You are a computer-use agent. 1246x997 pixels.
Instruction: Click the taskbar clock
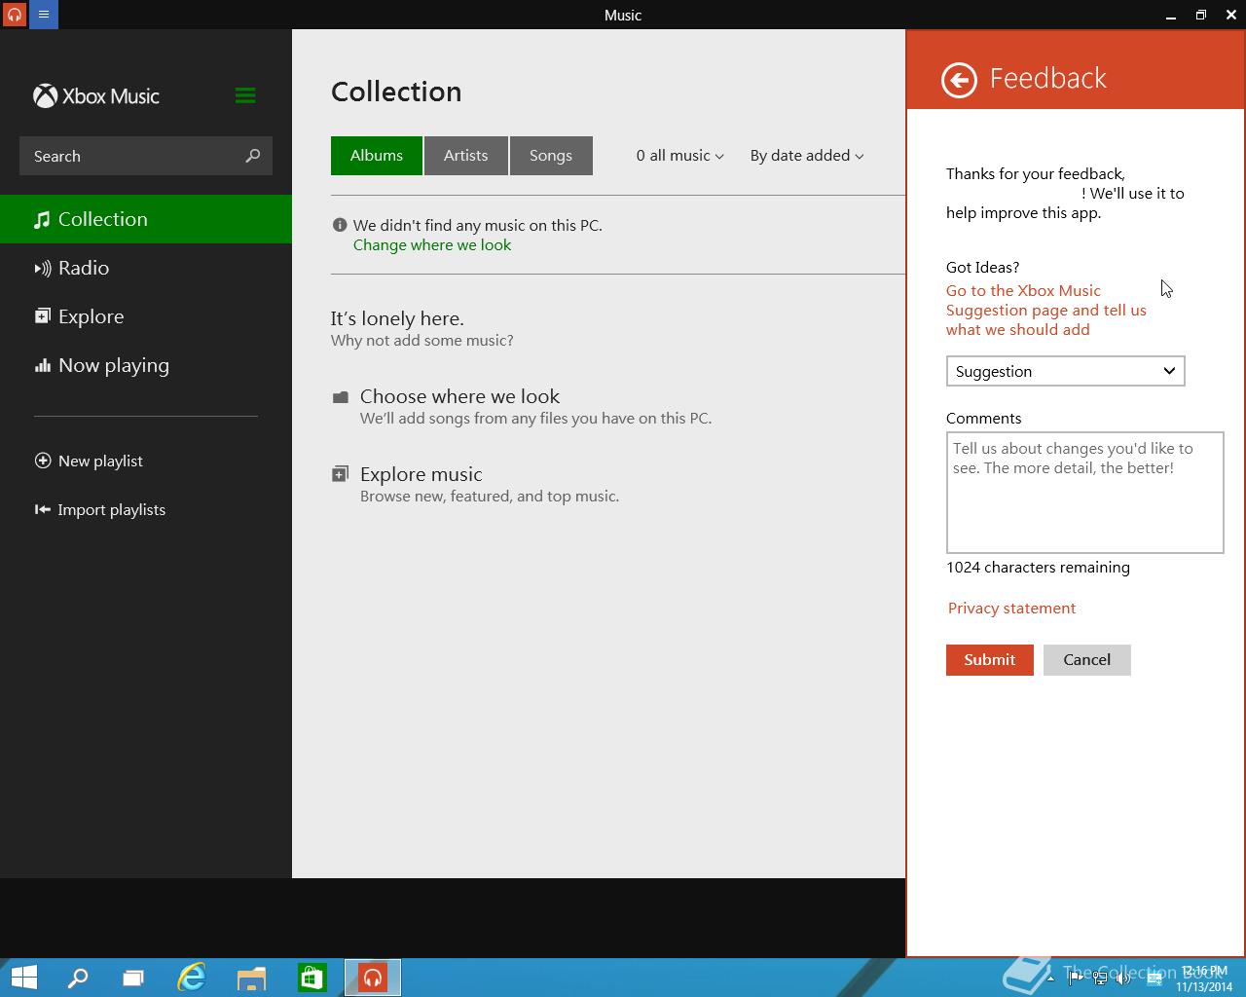(x=1204, y=979)
